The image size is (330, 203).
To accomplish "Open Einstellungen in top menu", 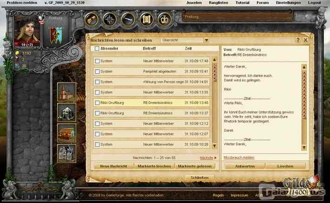I will click(289, 3).
